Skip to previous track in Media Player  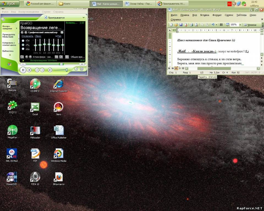(37, 70)
